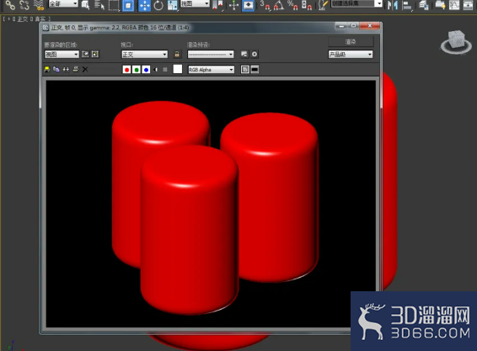Screen dimensions: 477x351
Task: Open Environment and Effects dialog icon
Action: pos(255,54)
